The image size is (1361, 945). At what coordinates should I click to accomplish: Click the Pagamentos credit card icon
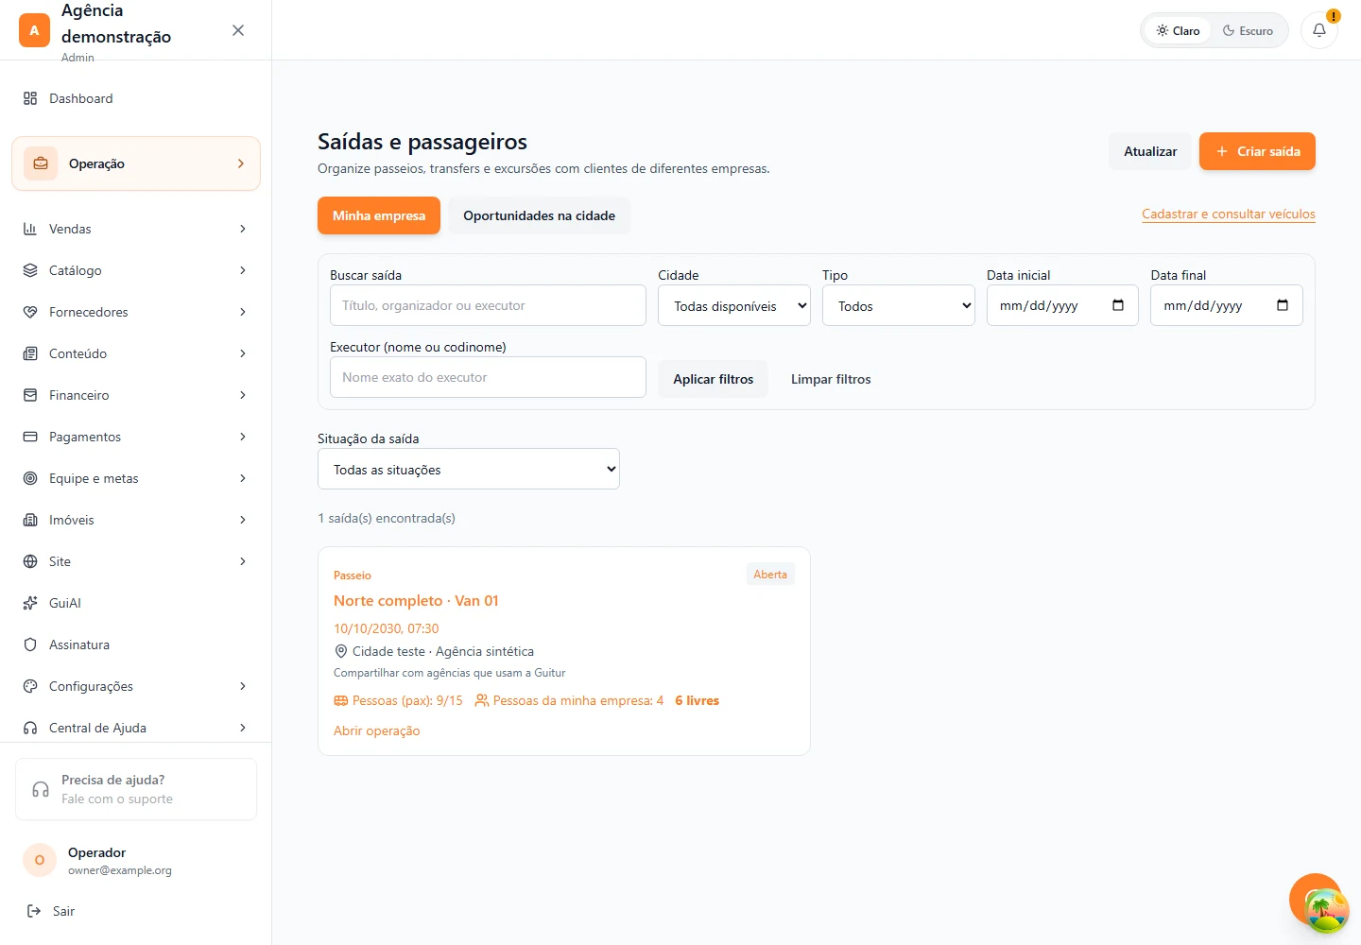30,437
